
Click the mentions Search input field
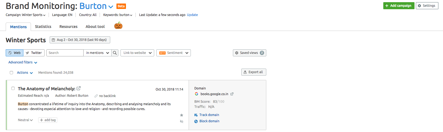pos(65,53)
